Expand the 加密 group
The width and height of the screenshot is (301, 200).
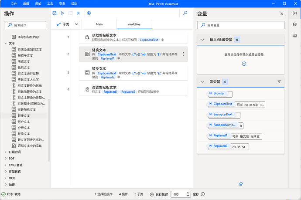coord(6,184)
